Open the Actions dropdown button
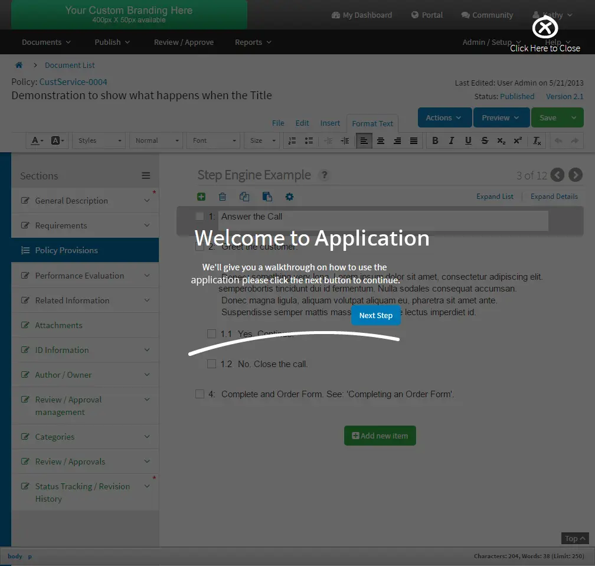595x566 pixels. coord(444,117)
